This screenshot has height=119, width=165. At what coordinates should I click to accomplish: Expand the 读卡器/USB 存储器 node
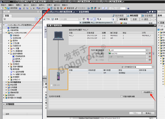point(4,98)
